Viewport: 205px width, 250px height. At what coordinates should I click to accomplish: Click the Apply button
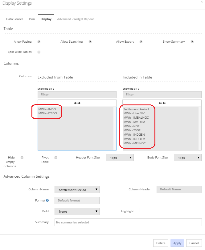click(x=177, y=243)
